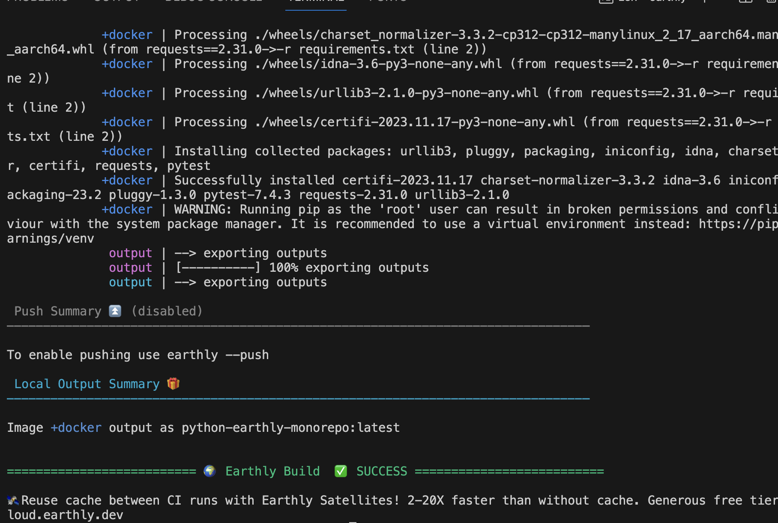
Task: Click the new terminal plus icon
Action: (704, 1)
